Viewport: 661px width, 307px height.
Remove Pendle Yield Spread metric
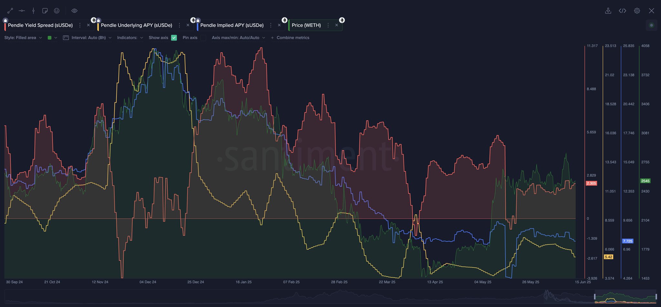coord(88,25)
